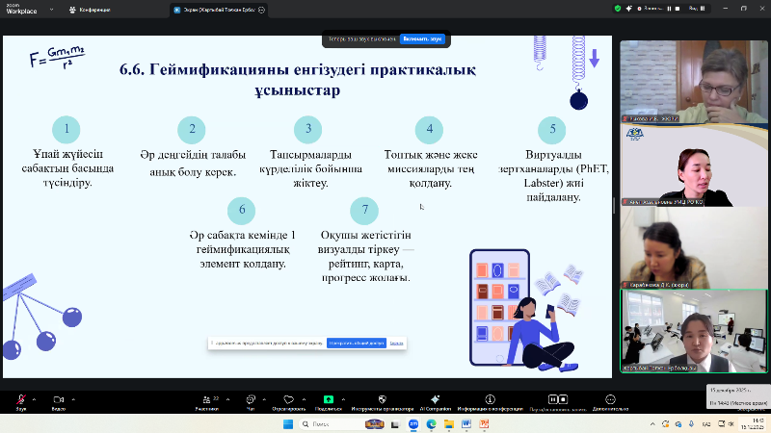
Task: Launch the AI Companion
Action: 435,399
